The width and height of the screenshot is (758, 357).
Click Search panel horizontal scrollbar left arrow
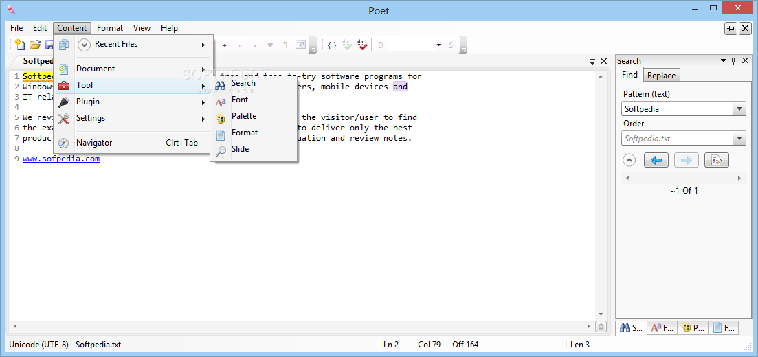pyautogui.click(x=627, y=178)
